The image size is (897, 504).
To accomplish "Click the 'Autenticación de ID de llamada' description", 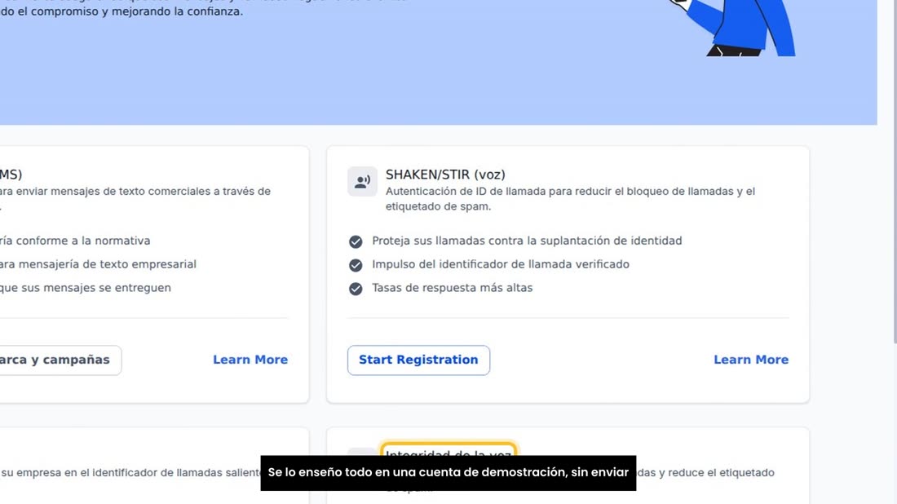I will click(570, 198).
